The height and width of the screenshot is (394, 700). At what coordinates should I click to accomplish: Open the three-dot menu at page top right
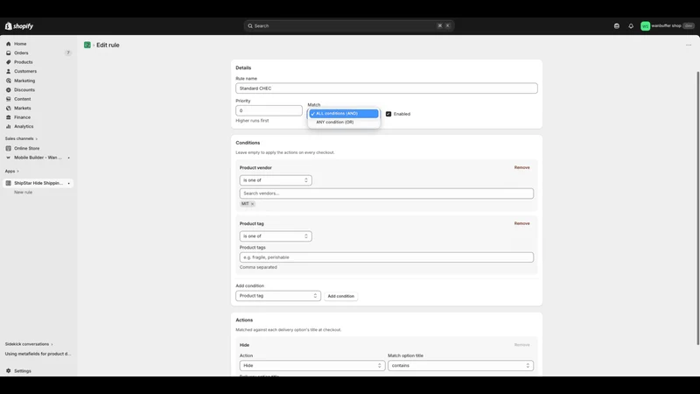click(689, 46)
